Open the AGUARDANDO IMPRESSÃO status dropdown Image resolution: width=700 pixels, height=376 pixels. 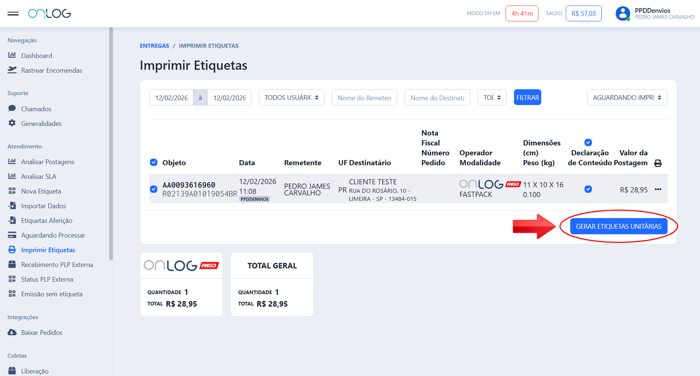click(x=627, y=98)
